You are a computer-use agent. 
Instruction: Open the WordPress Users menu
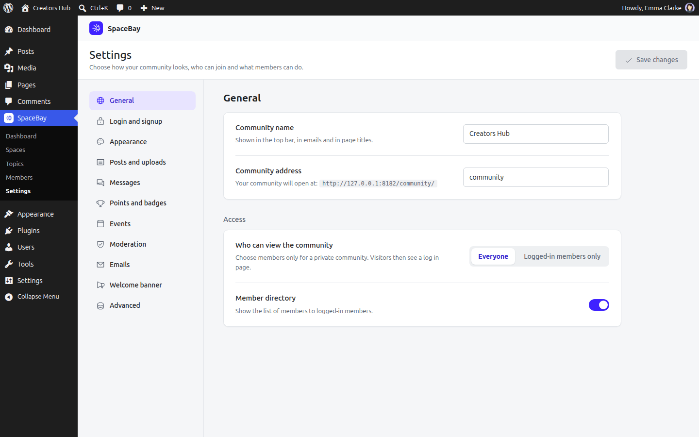pyautogui.click(x=39, y=247)
